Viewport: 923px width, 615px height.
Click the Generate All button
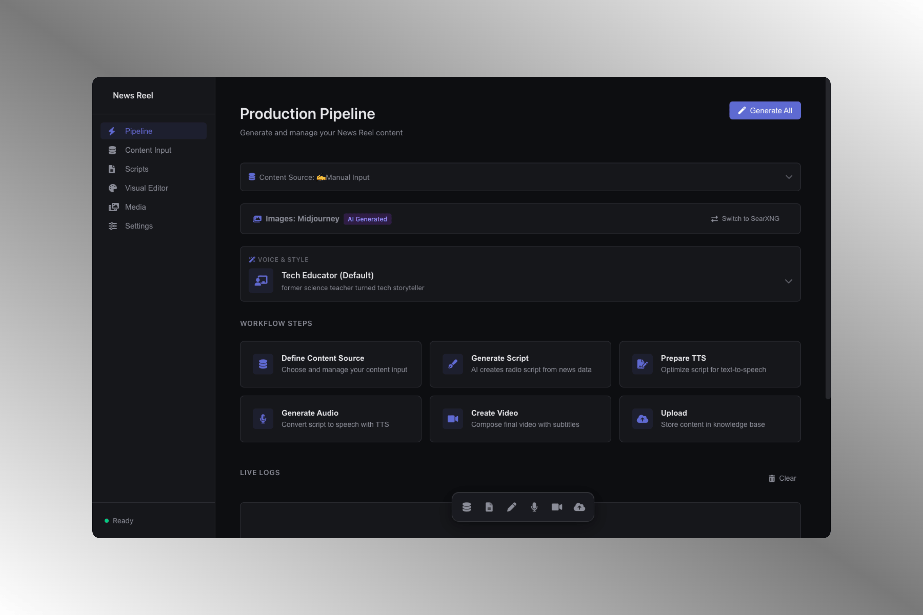point(764,110)
